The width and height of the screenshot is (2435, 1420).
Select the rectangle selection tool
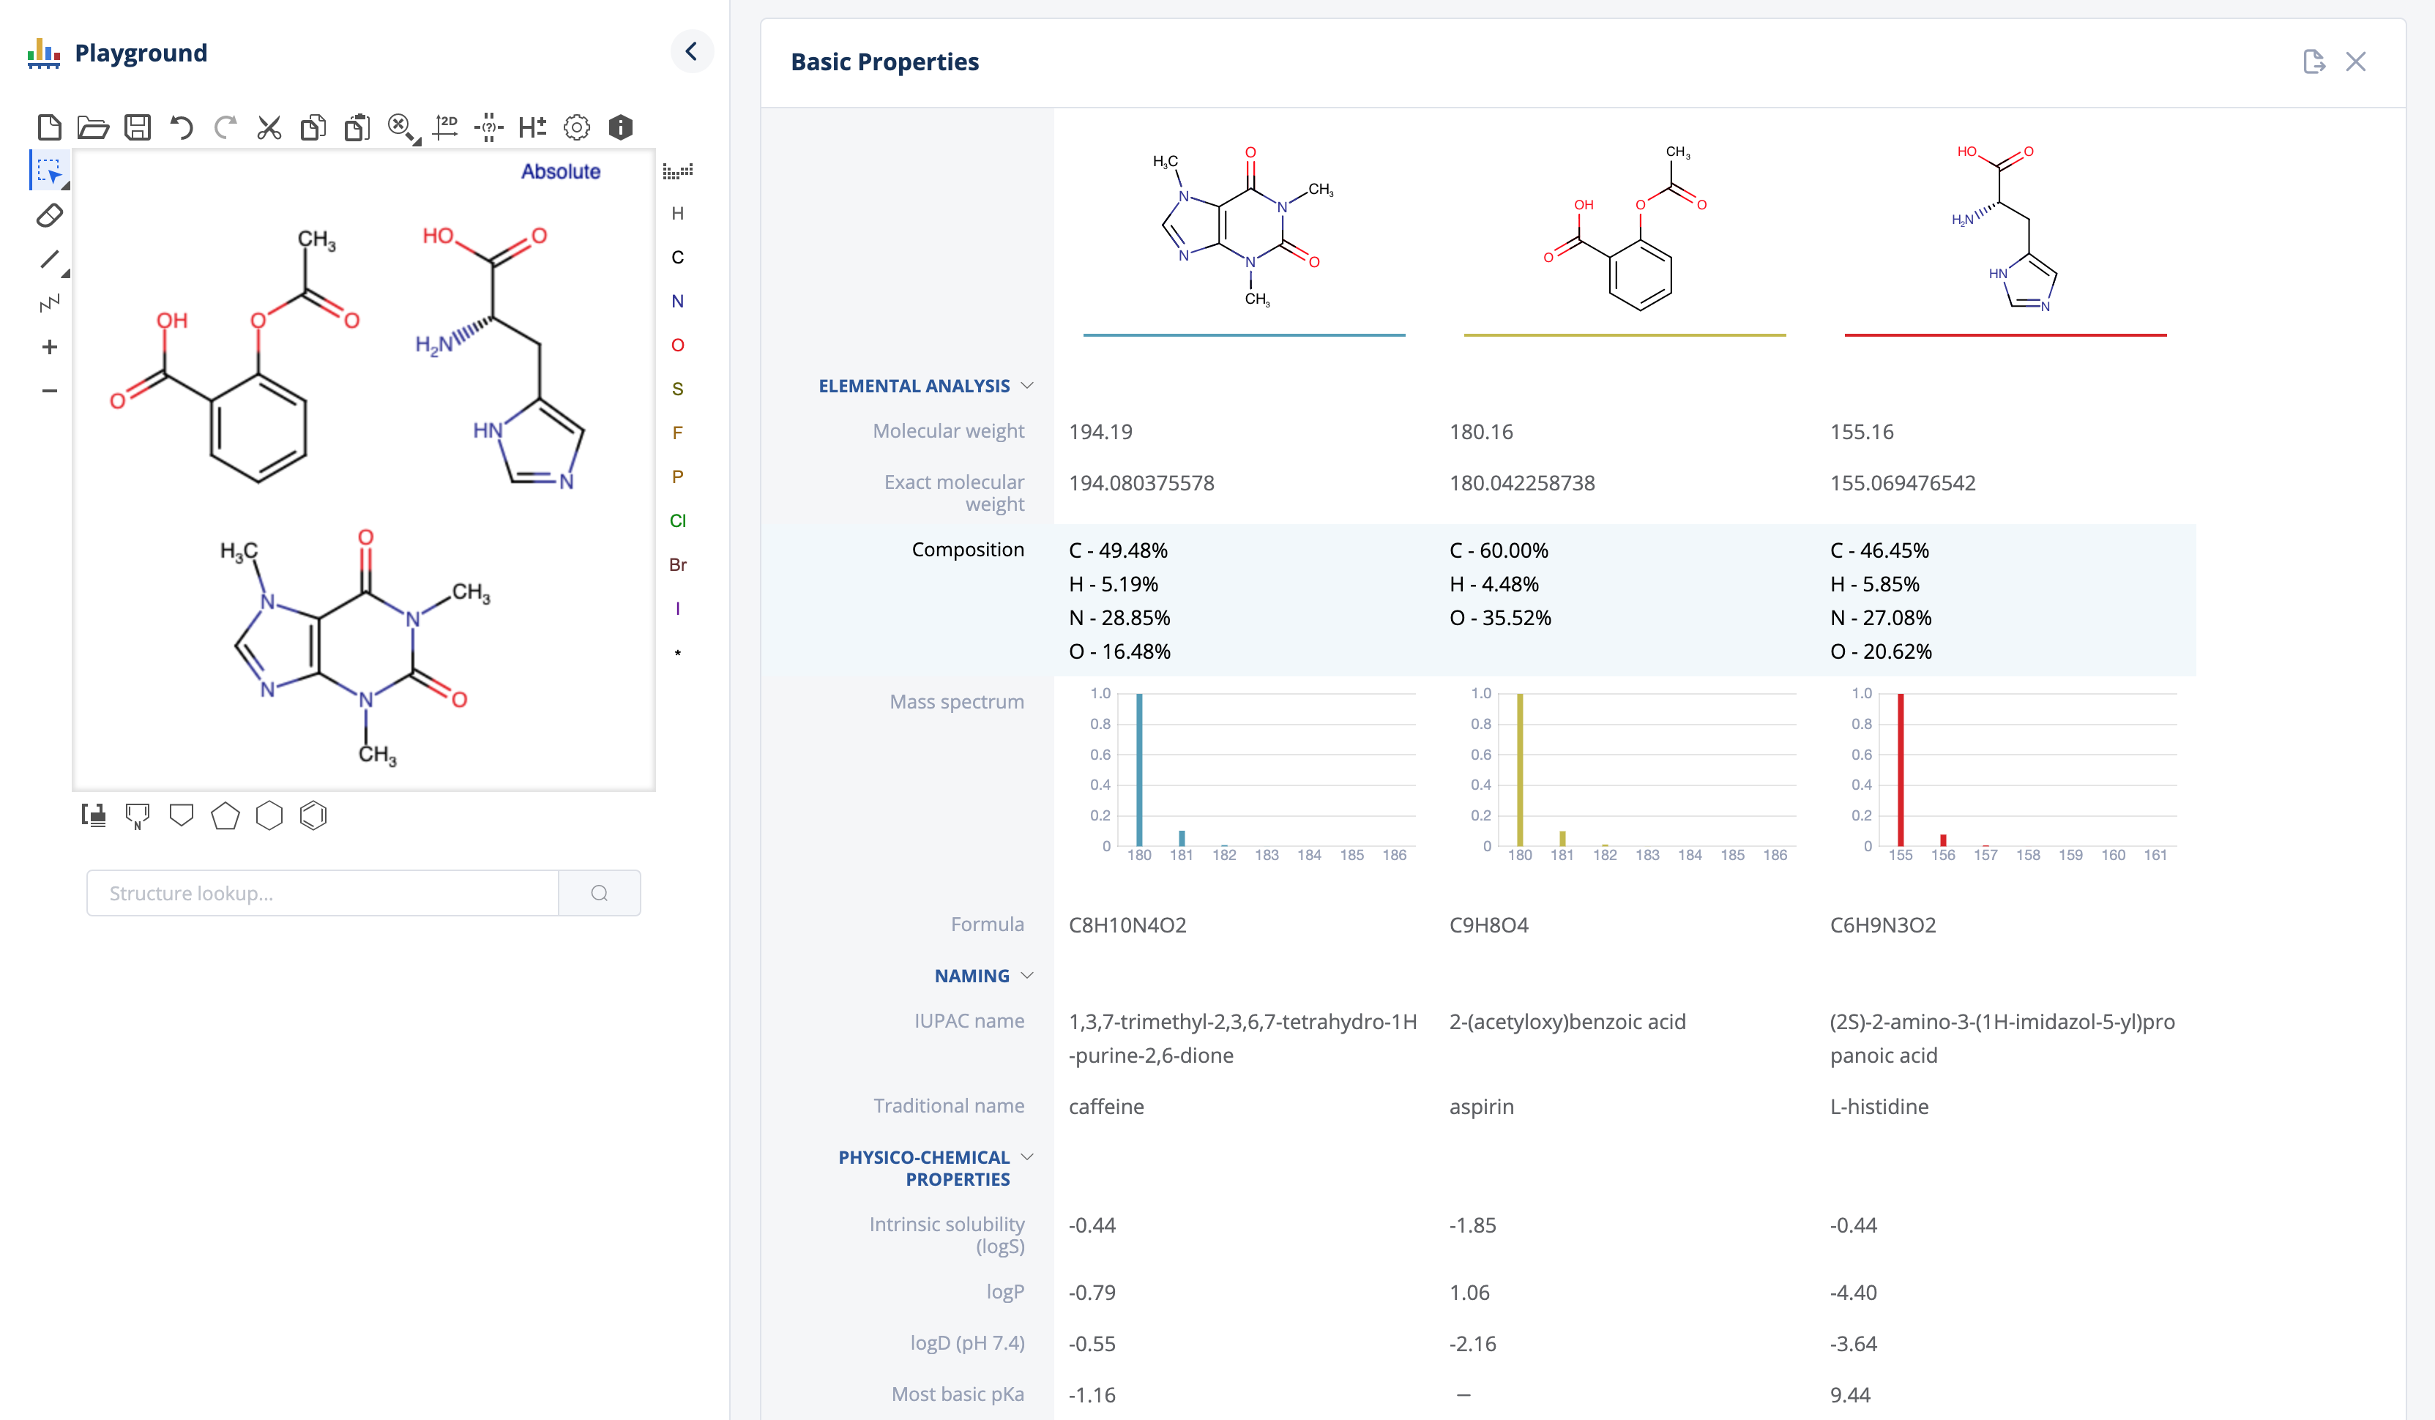pos(49,171)
